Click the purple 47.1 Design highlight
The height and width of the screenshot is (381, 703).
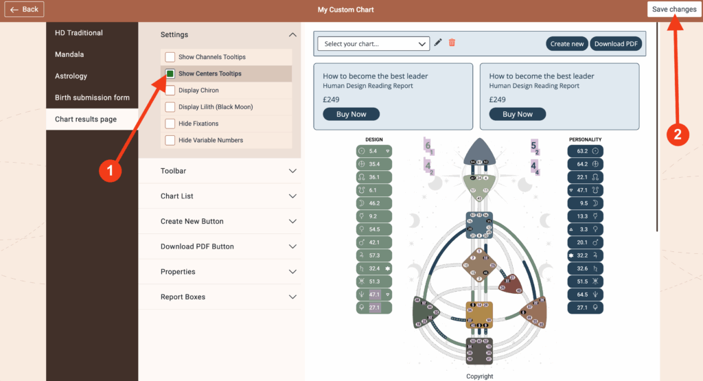click(x=374, y=295)
